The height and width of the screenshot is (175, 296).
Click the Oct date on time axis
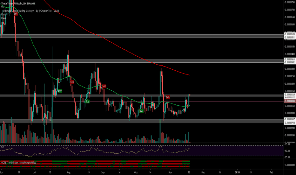point(136,172)
